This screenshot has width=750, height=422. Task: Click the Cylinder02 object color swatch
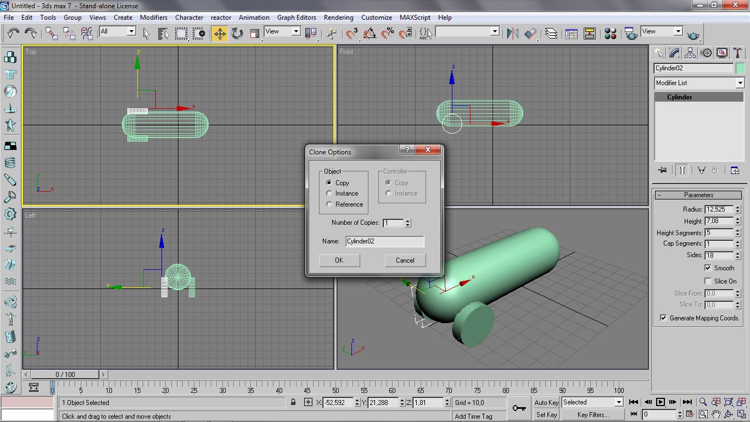tap(740, 68)
